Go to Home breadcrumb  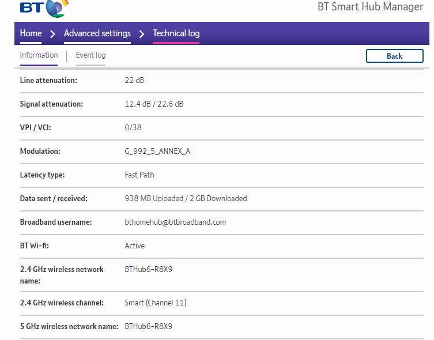pyautogui.click(x=31, y=33)
